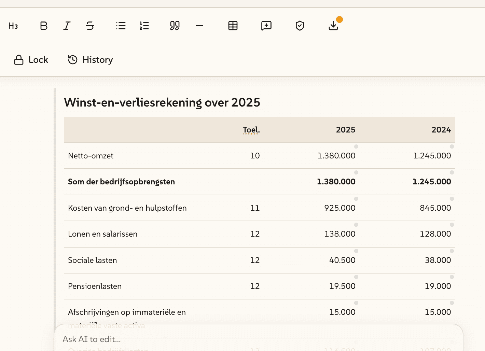Viewport: 485px width, 351px height.
Task: Select the 2025 column header
Action: pos(345,130)
